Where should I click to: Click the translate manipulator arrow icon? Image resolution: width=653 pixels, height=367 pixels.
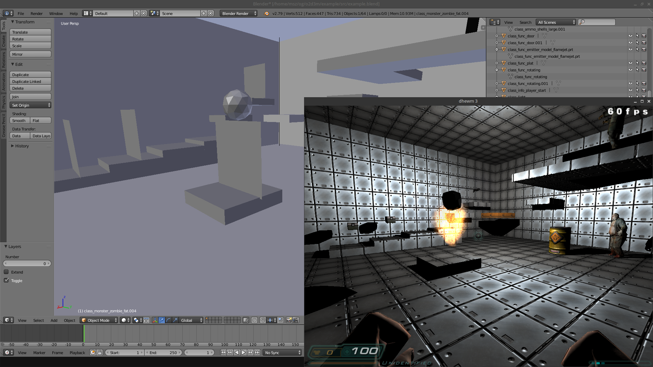click(x=162, y=320)
